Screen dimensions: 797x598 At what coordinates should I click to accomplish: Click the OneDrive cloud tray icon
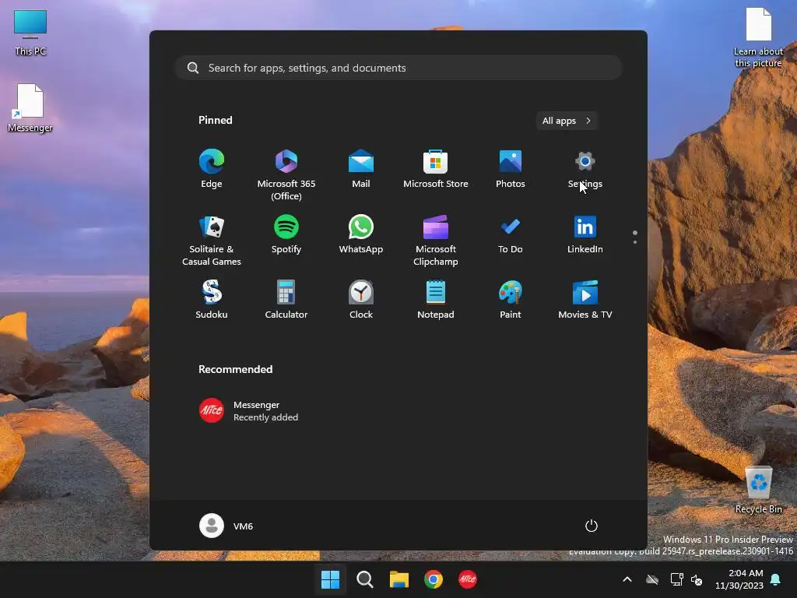tap(652, 579)
